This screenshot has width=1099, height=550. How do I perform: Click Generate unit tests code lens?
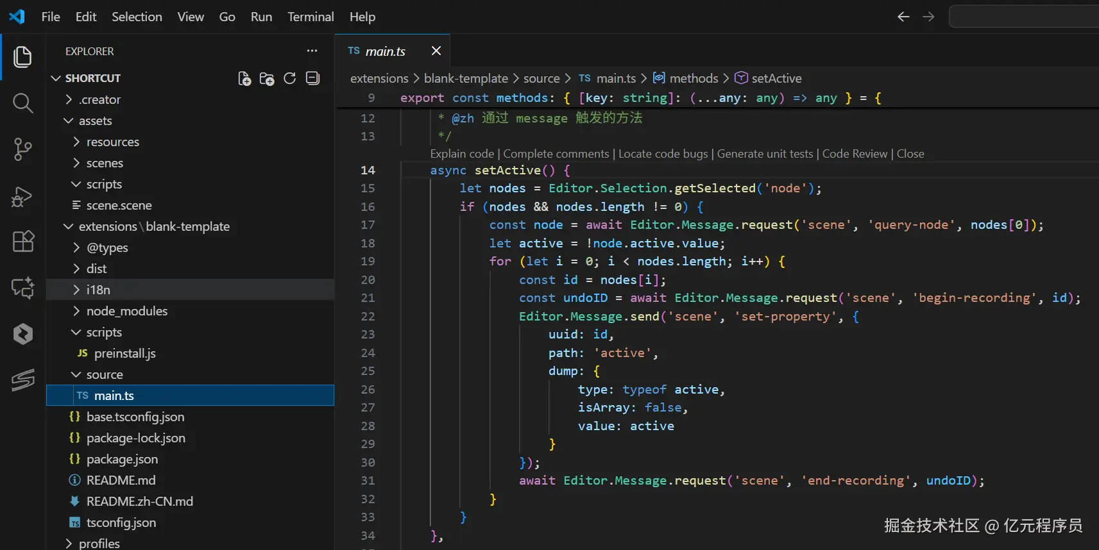point(765,154)
